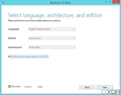Open the Support link
Viewport: 121px width, 95px height.
[28, 87]
